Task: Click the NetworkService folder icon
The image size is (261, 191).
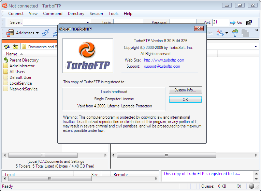Action: (6, 89)
